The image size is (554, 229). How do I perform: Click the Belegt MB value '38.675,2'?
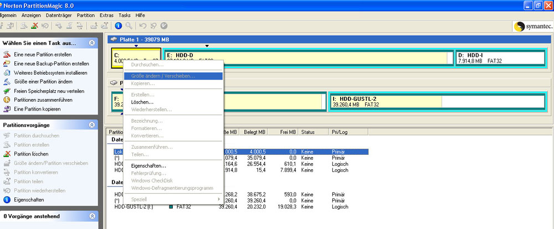point(257,194)
